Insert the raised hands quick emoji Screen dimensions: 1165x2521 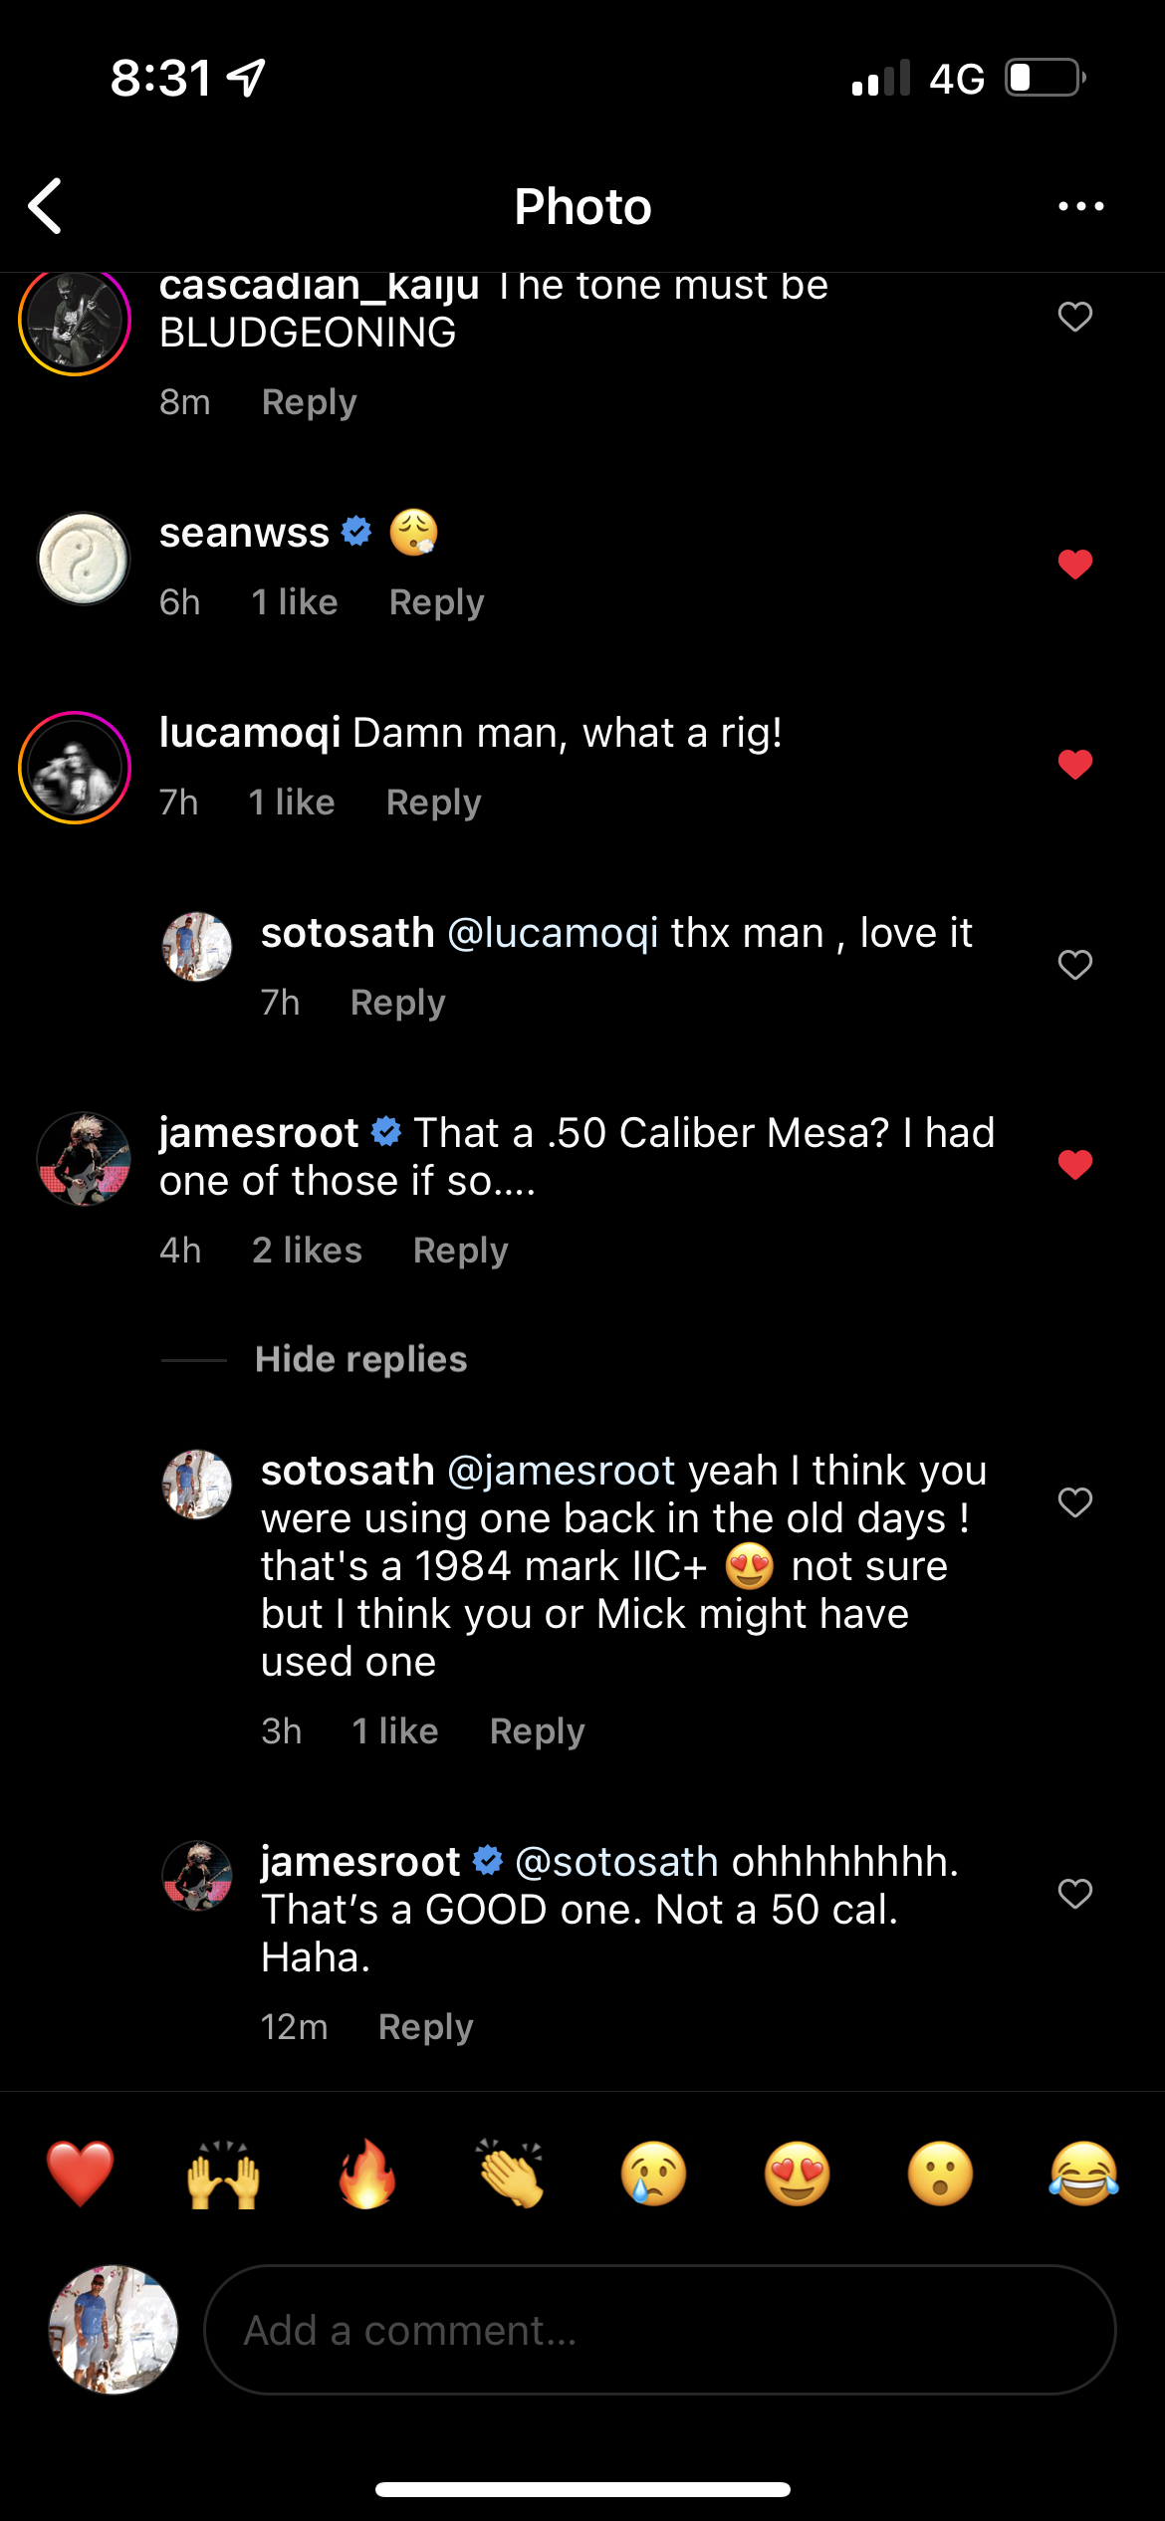coord(224,2174)
